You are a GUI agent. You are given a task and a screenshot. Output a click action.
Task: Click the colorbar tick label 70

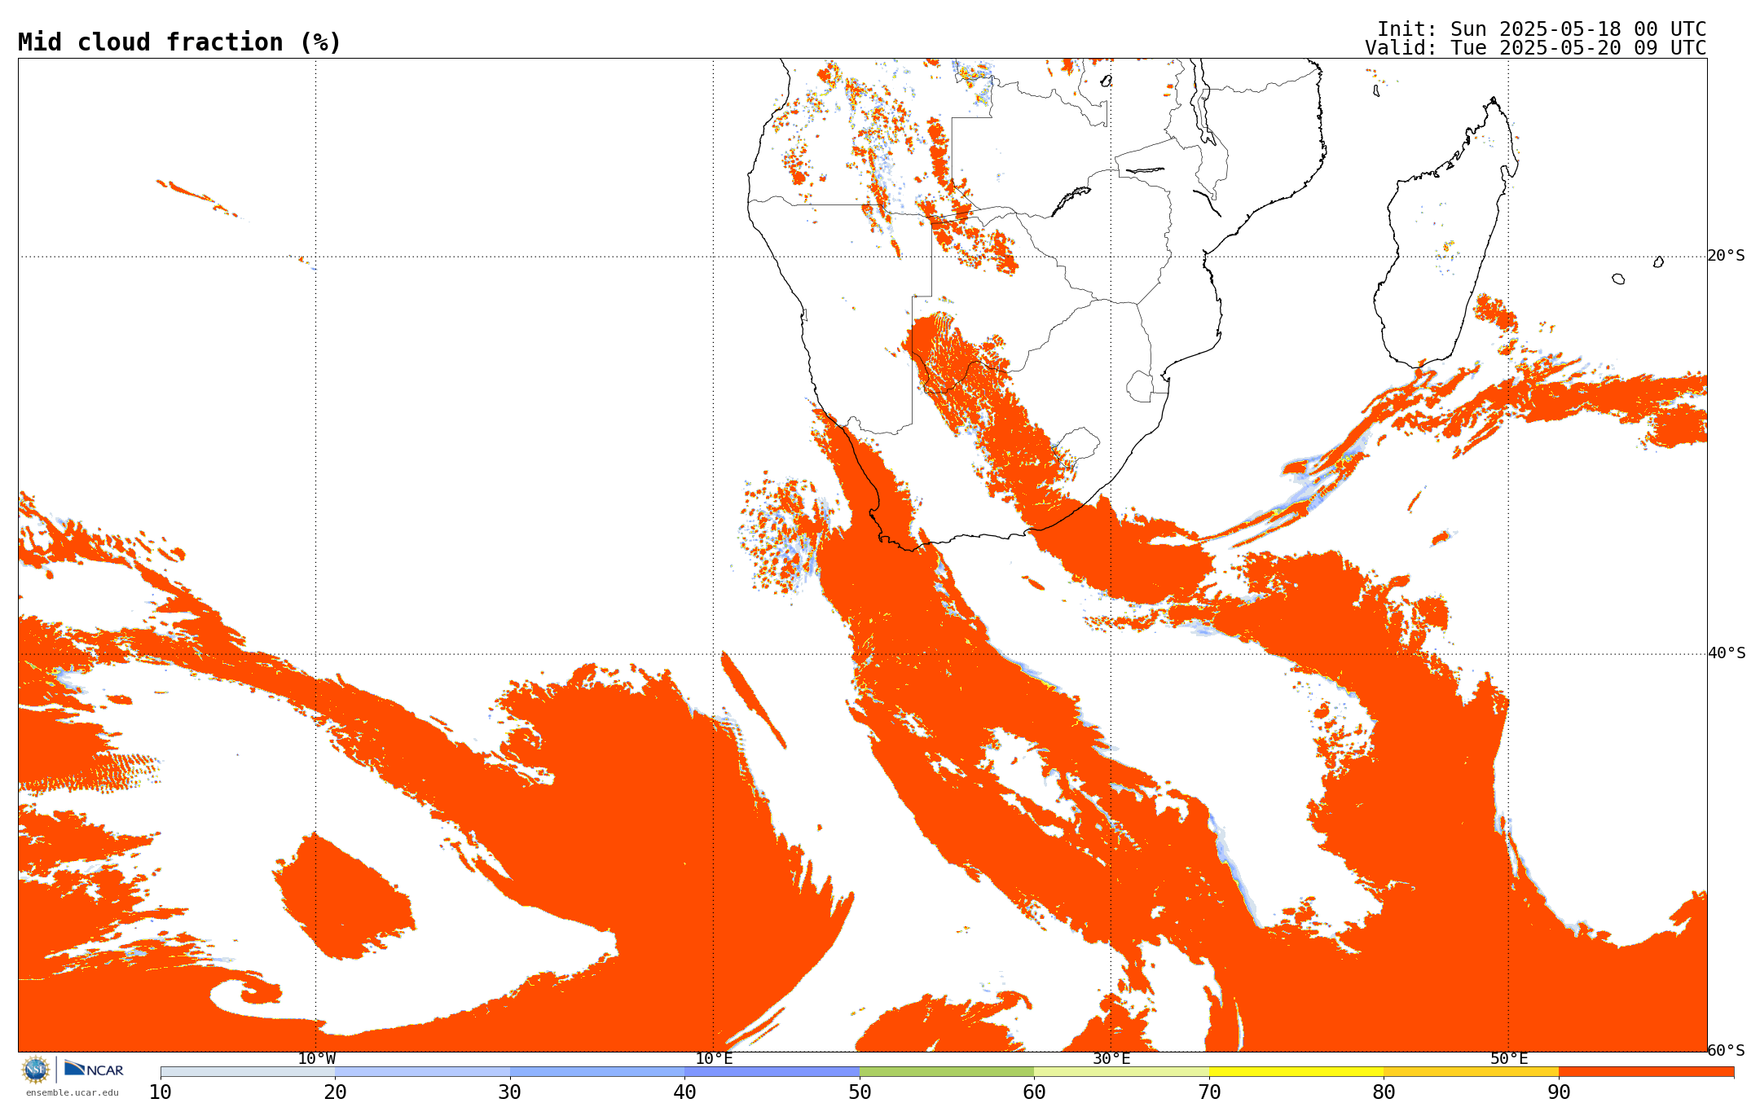(x=1209, y=1092)
